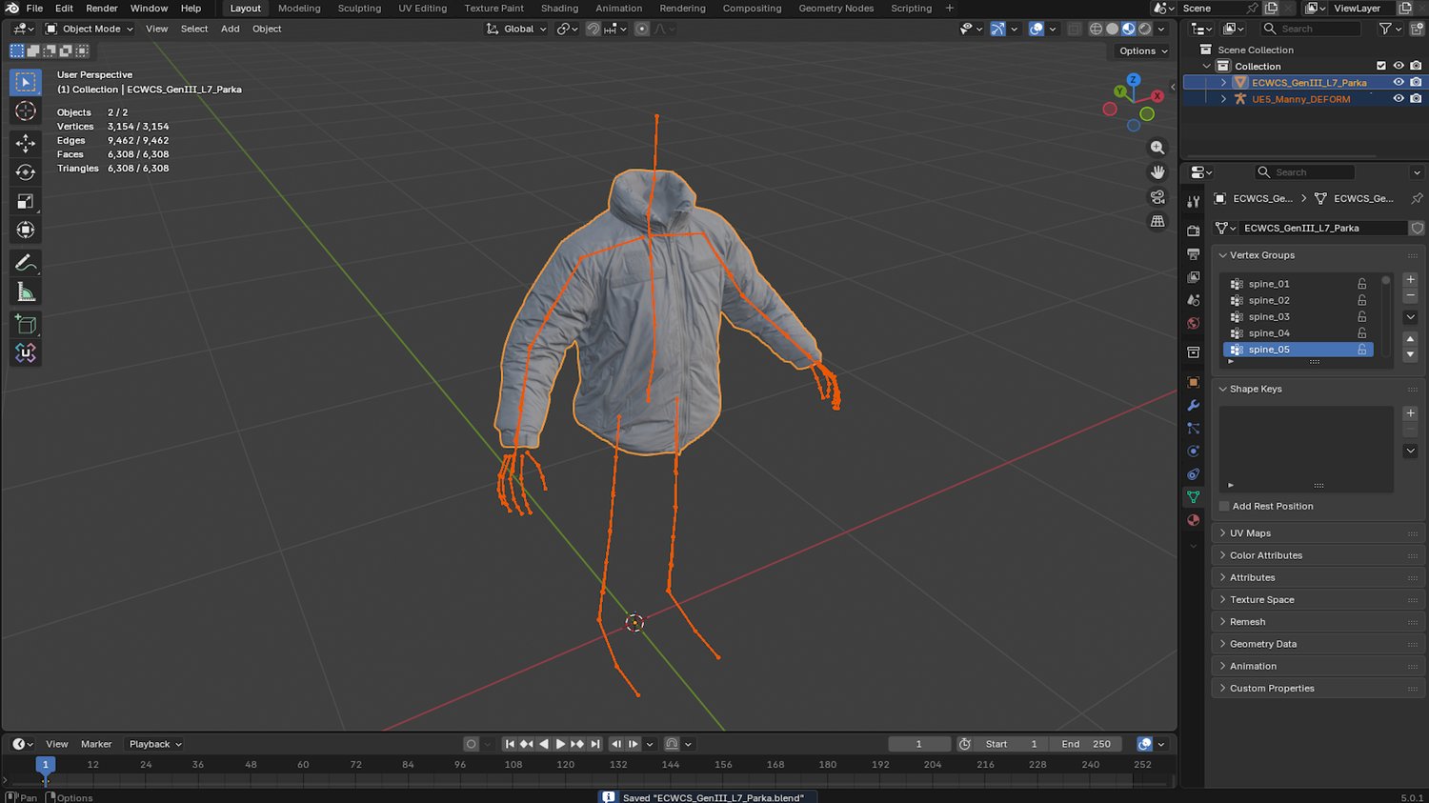Image resolution: width=1429 pixels, height=803 pixels.
Task: Open the Modifiers wrench properties tab
Action: pyautogui.click(x=1193, y=406)
